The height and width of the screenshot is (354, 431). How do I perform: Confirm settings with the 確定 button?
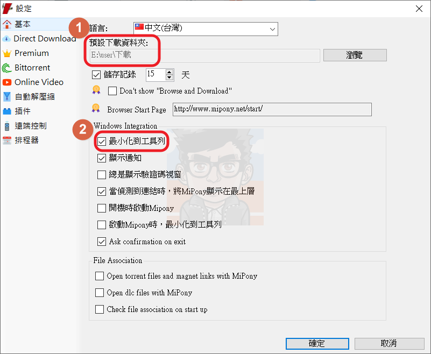[317, 344]
